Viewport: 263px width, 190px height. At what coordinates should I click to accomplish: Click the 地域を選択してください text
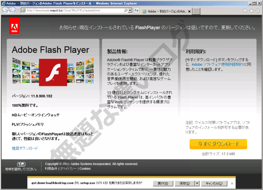[x=21, y=169]
